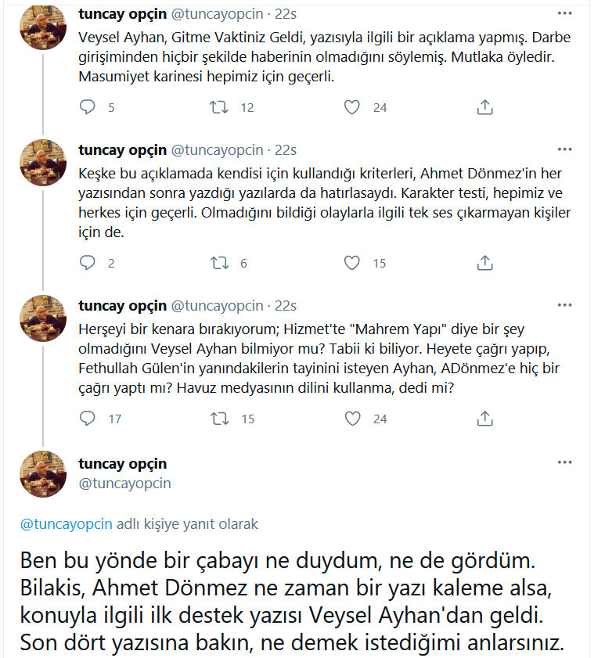Toggle retweet on the second tweet
The height and width of the screenshot is (658, 605).
[x=219, y=264]
